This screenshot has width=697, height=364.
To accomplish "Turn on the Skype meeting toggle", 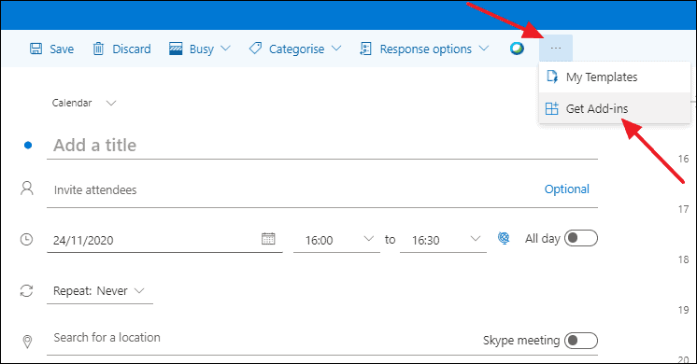I will coord(580,341).
